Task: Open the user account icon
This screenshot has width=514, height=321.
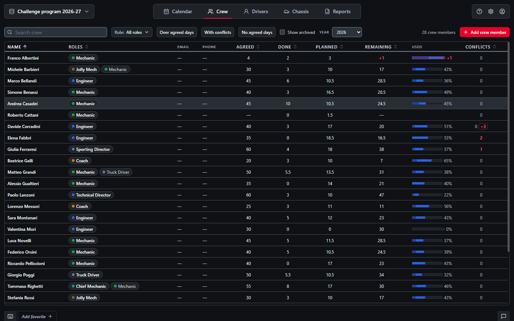Action: 502,11
